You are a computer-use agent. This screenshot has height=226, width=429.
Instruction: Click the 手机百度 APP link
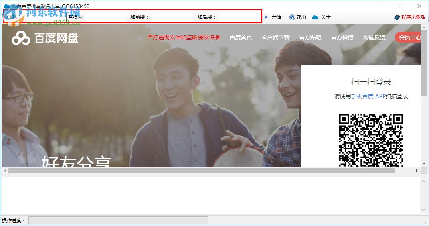[x=368, y=96]
